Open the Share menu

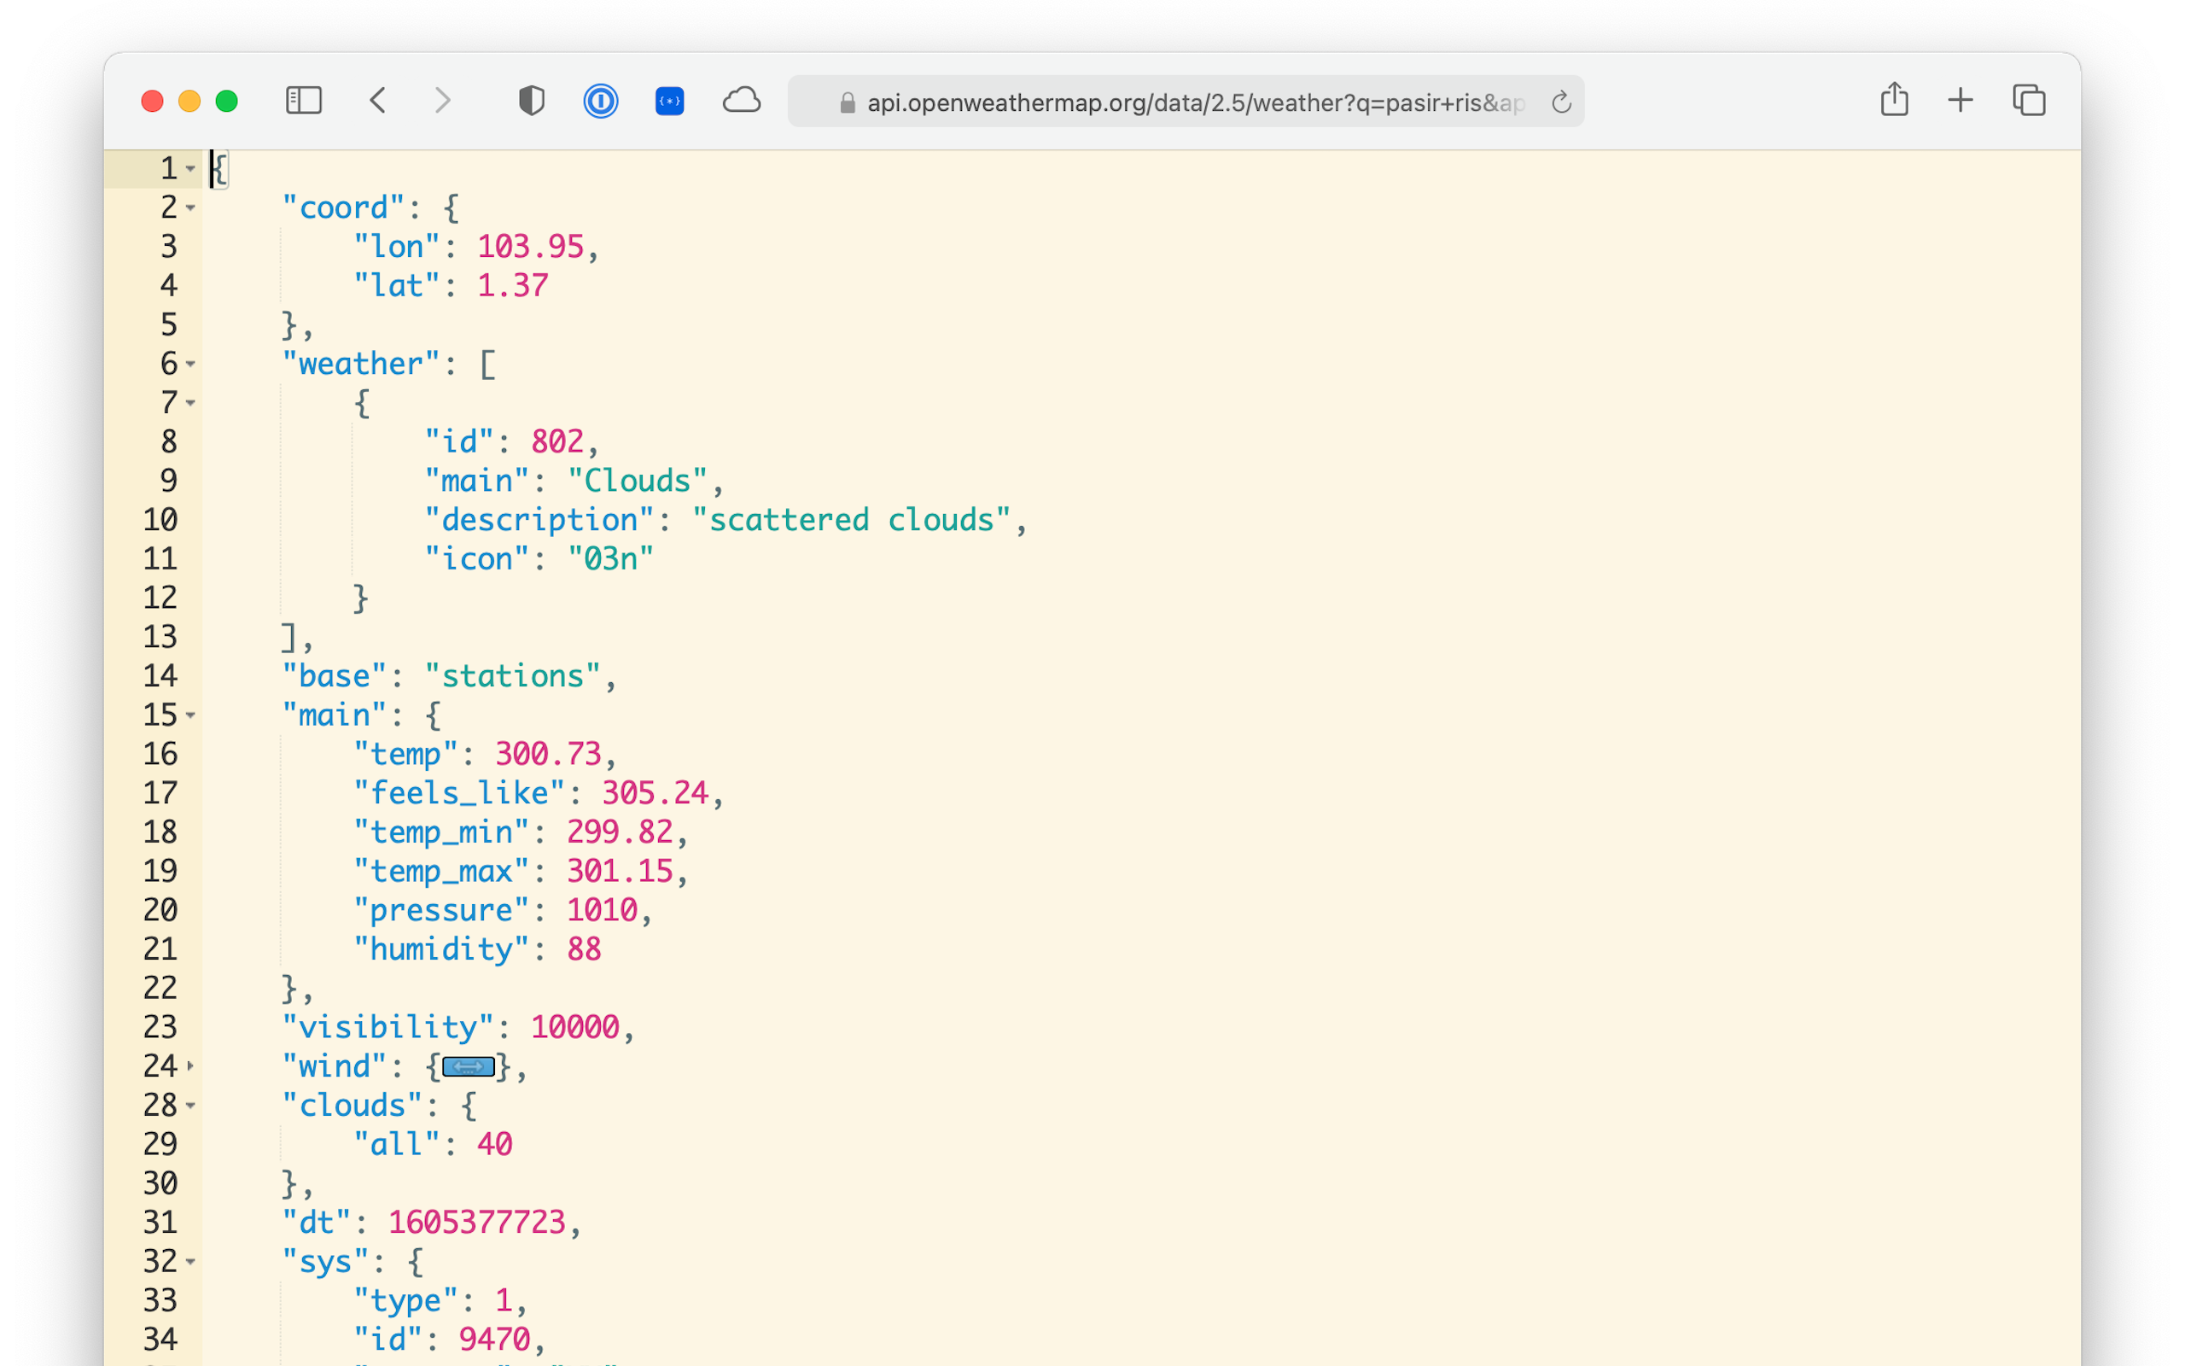click(x=1894, y=99)
